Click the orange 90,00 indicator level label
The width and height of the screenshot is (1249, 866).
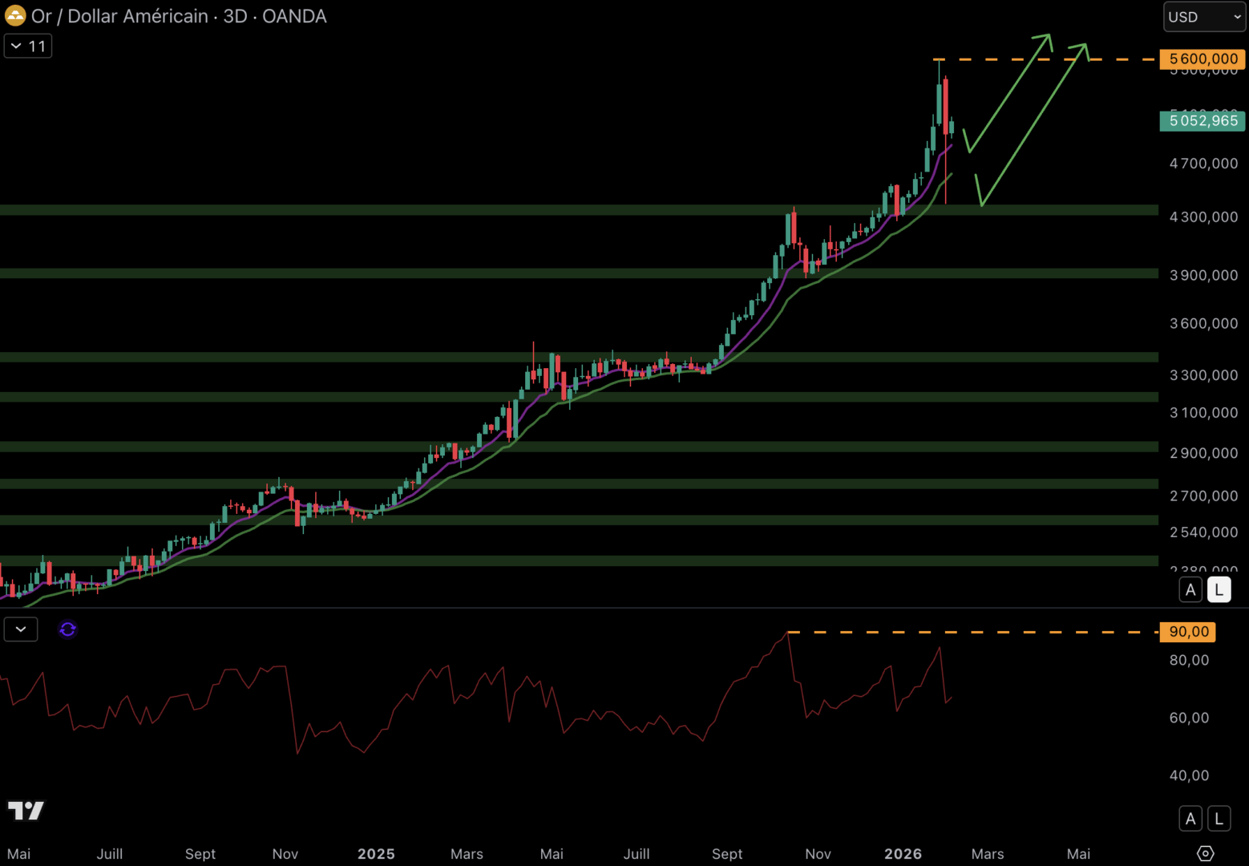pos(1188,632)
